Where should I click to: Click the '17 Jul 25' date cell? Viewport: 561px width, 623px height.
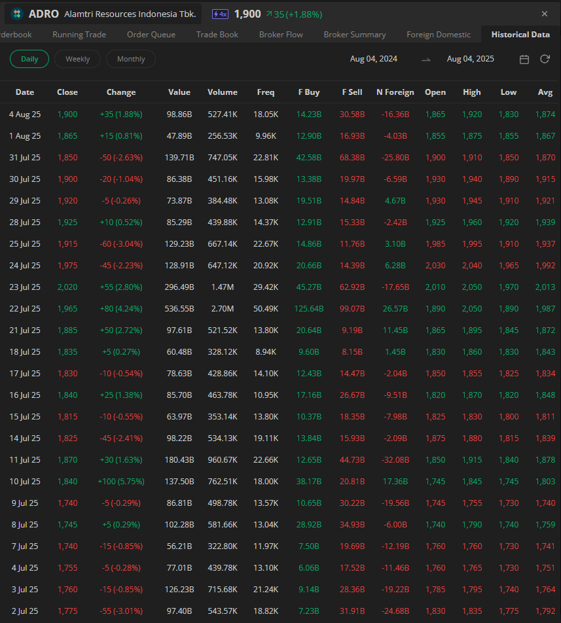pos(25,374)
